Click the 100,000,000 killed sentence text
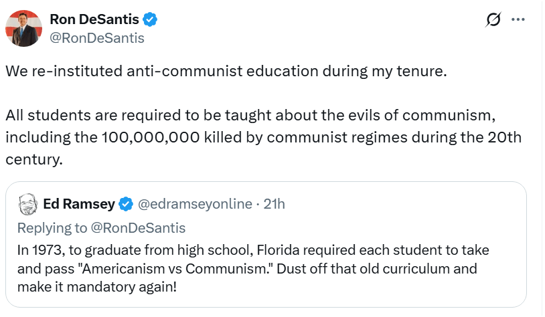 (x=262, y=137)
